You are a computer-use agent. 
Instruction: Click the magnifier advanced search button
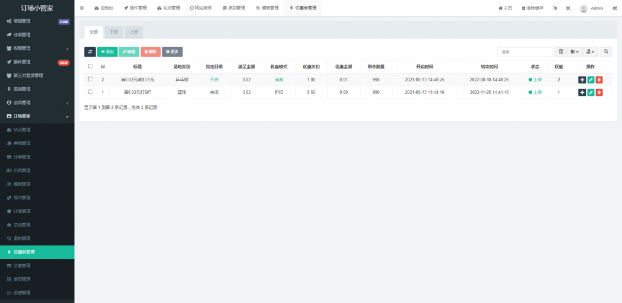pyautogui.click(x=606, y=52)
